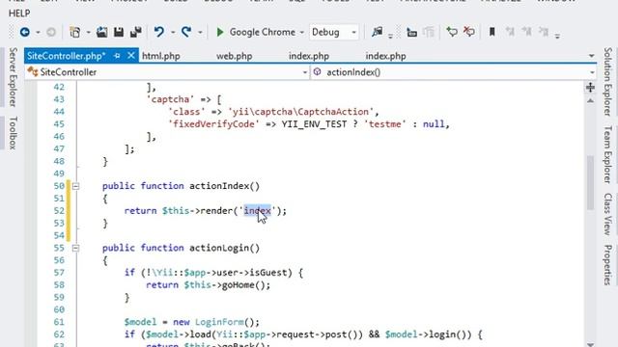Click the green arrow icon before bookmark
Image resolution: width=618 pixels, height=347 pixels.
[x=452, y=32]
